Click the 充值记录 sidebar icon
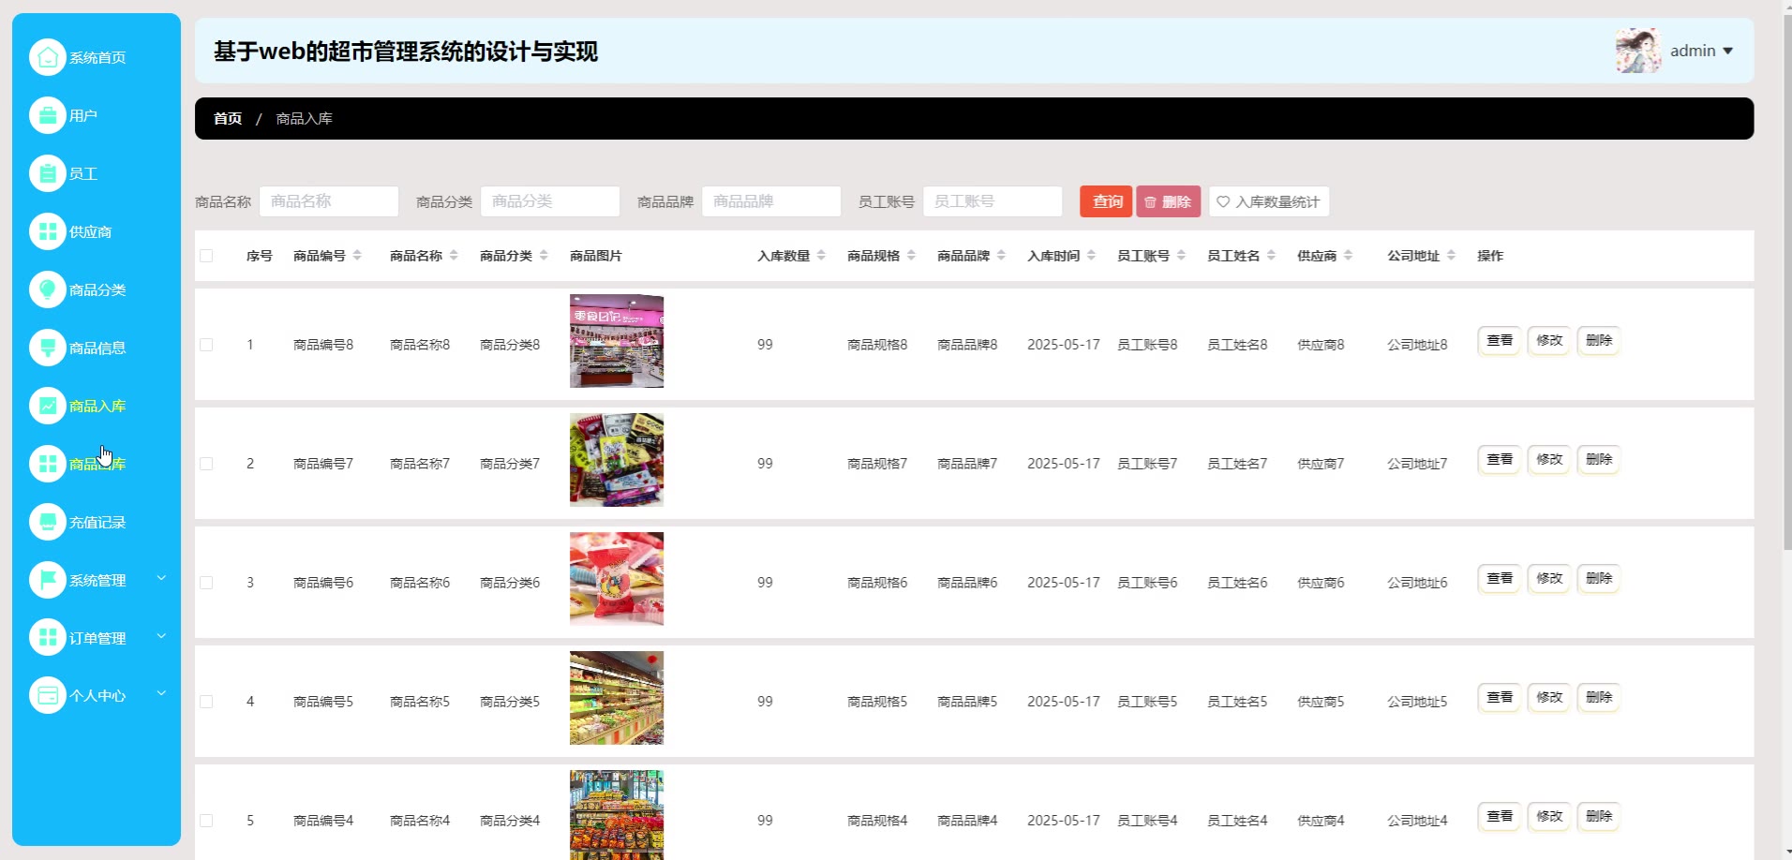 (x=47, y=522)
